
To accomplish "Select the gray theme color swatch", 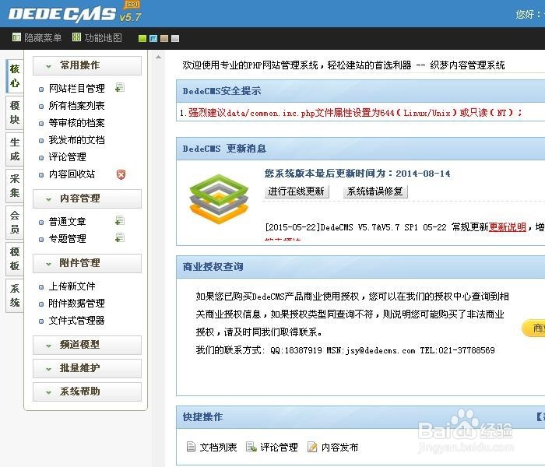I will click(175, 39).
